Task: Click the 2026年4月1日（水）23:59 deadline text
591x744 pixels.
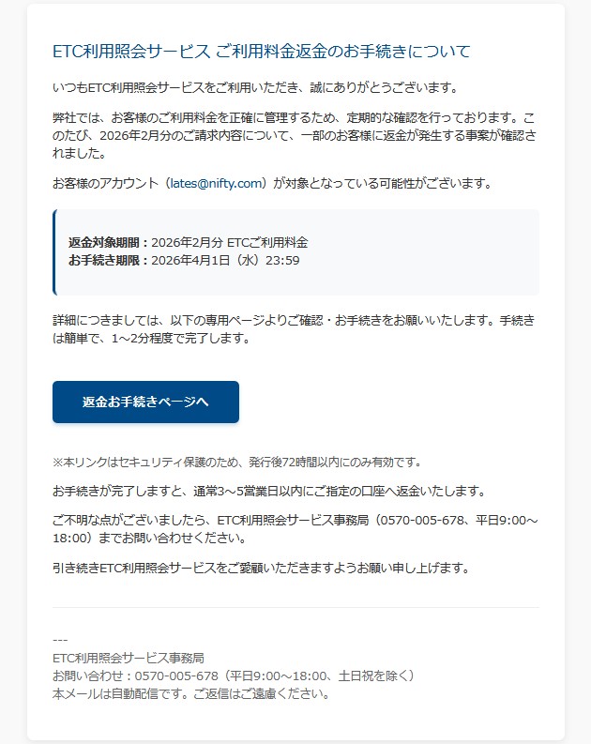Action: [225, 261]
